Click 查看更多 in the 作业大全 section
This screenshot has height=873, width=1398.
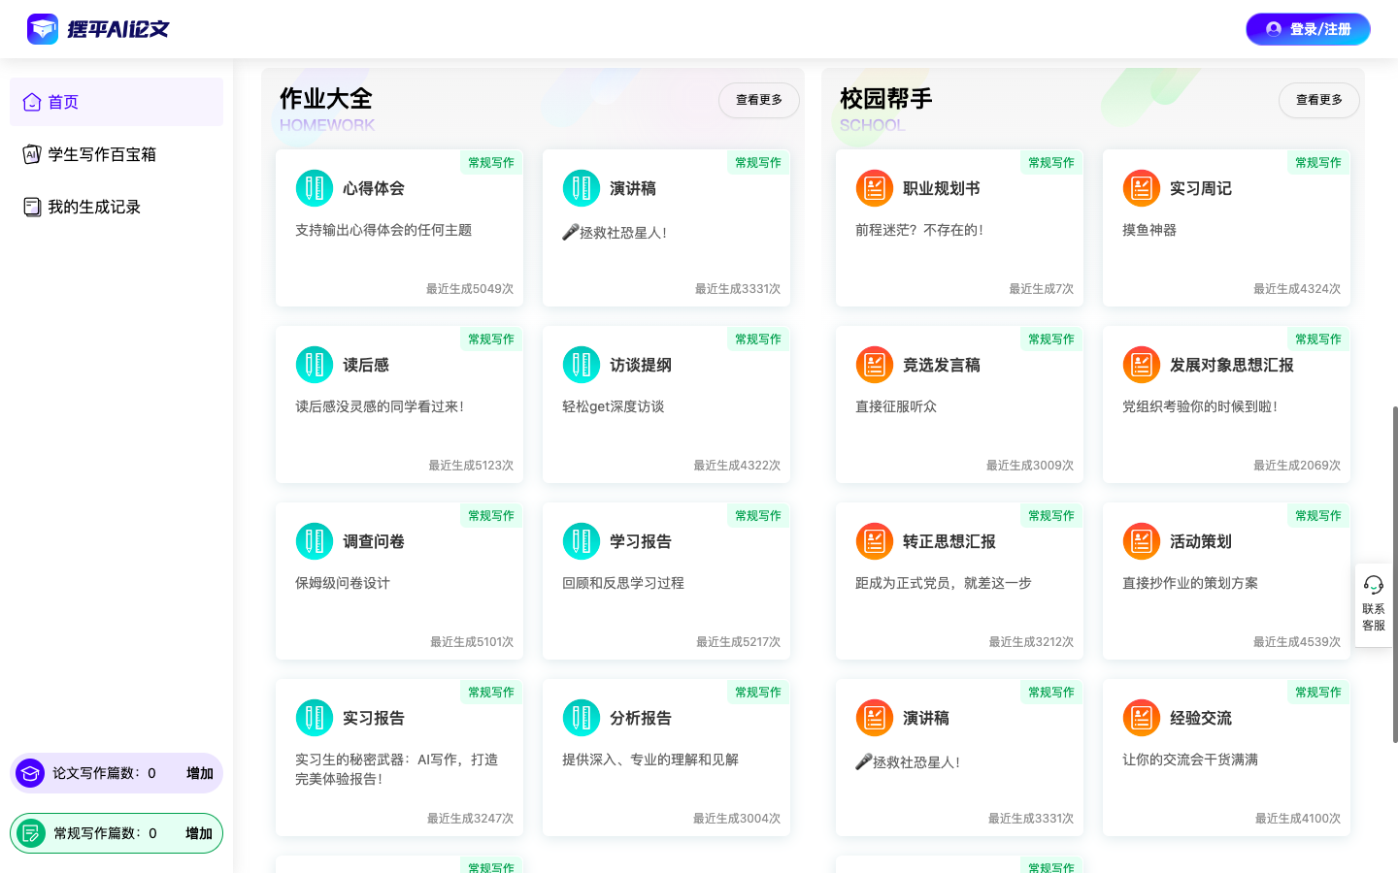(x=758, y=100)
